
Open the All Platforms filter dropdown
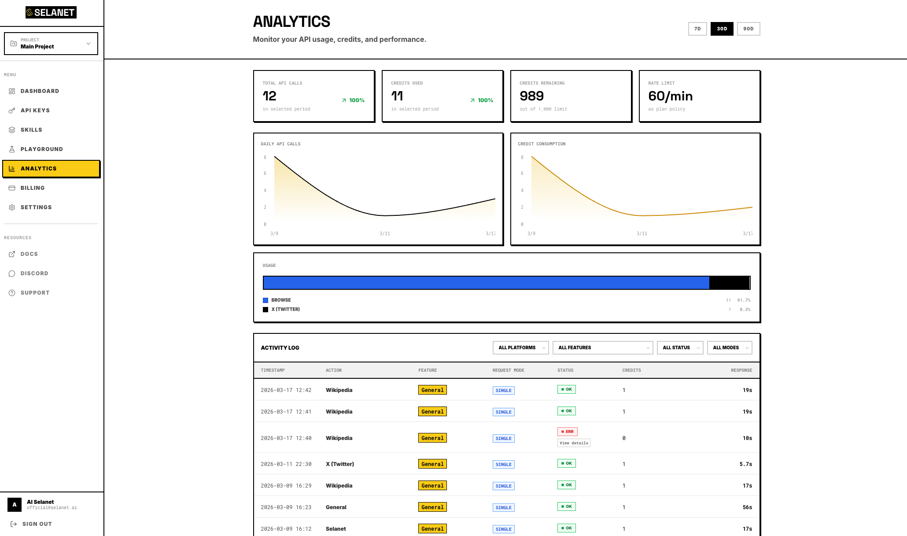520,347
